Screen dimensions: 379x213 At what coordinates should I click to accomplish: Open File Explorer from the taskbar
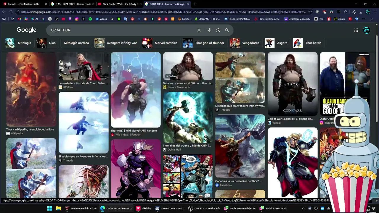pos(58,208)
